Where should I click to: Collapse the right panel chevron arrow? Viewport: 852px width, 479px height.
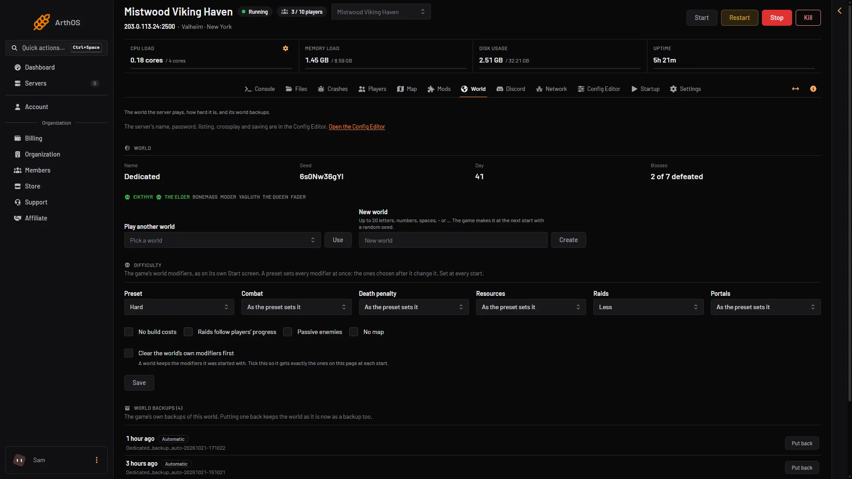tap(840, 11)
